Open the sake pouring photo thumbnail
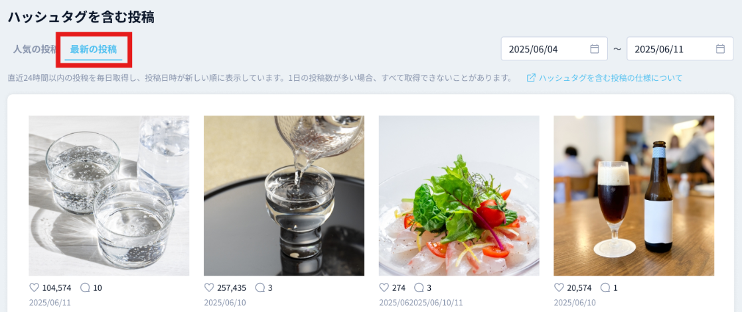 click(284, 196)
